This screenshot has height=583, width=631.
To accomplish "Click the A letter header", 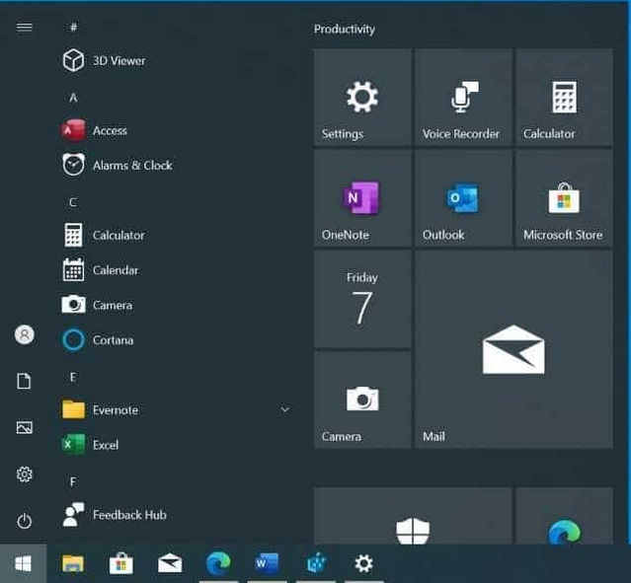I will 73,98.
